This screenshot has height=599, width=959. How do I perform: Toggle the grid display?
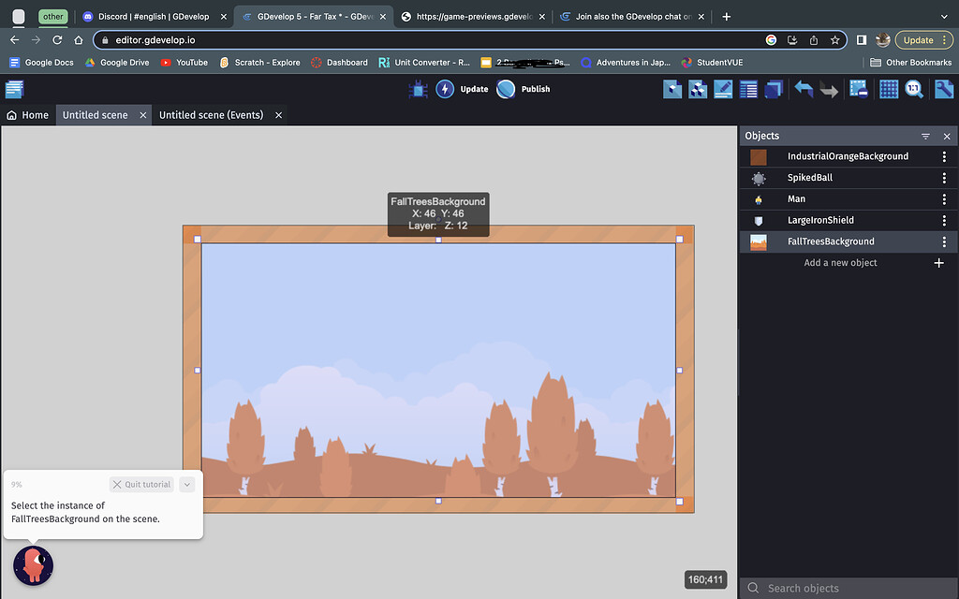click(888, 89)
